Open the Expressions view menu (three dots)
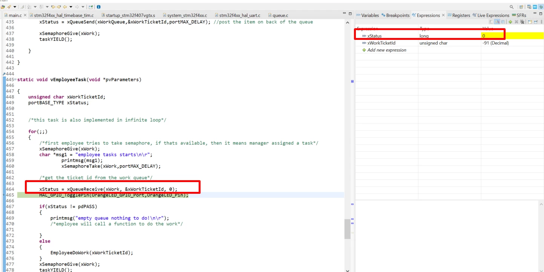The width and height of the screenshot is (544, 272). pos(541,22)
